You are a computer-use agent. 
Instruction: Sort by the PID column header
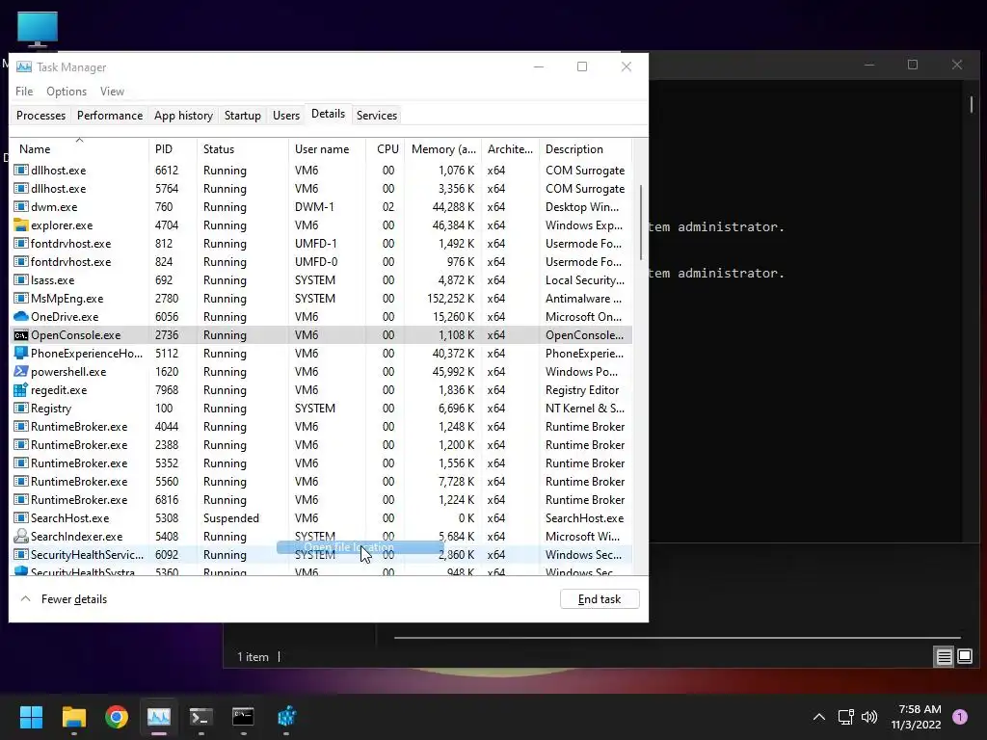pyautogui.click(x=173, y=149)
